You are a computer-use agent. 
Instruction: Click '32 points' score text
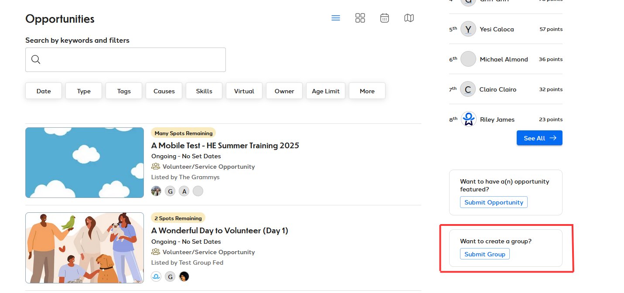pyautogui.click(x=551, y=89)
